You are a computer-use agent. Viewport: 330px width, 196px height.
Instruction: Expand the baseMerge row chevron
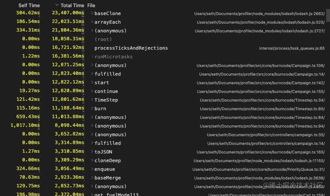pyautogui.click(x=92, y=177)
